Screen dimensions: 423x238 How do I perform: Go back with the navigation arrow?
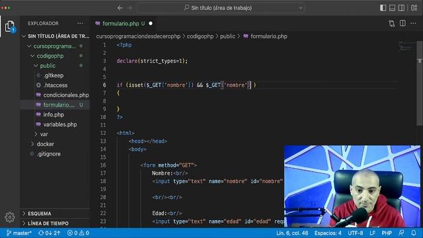coord(120,8)
